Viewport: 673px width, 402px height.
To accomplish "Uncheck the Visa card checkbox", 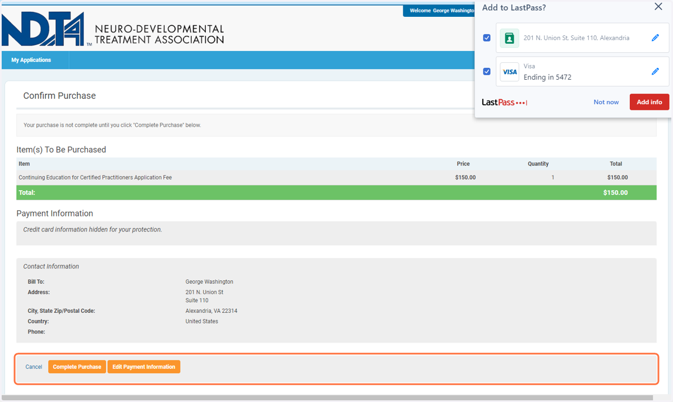I will 487,72.
